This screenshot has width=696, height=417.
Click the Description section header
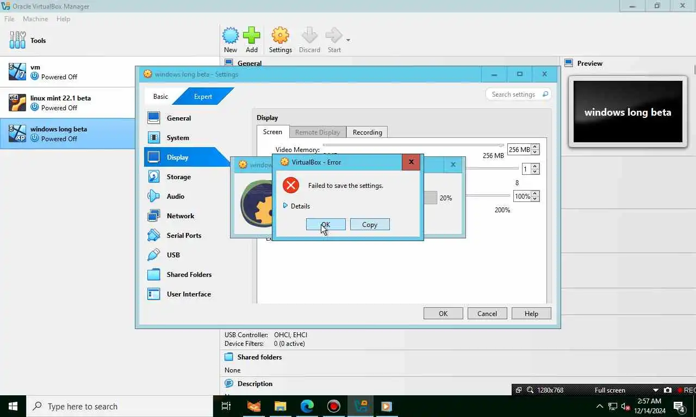point(254,383)
